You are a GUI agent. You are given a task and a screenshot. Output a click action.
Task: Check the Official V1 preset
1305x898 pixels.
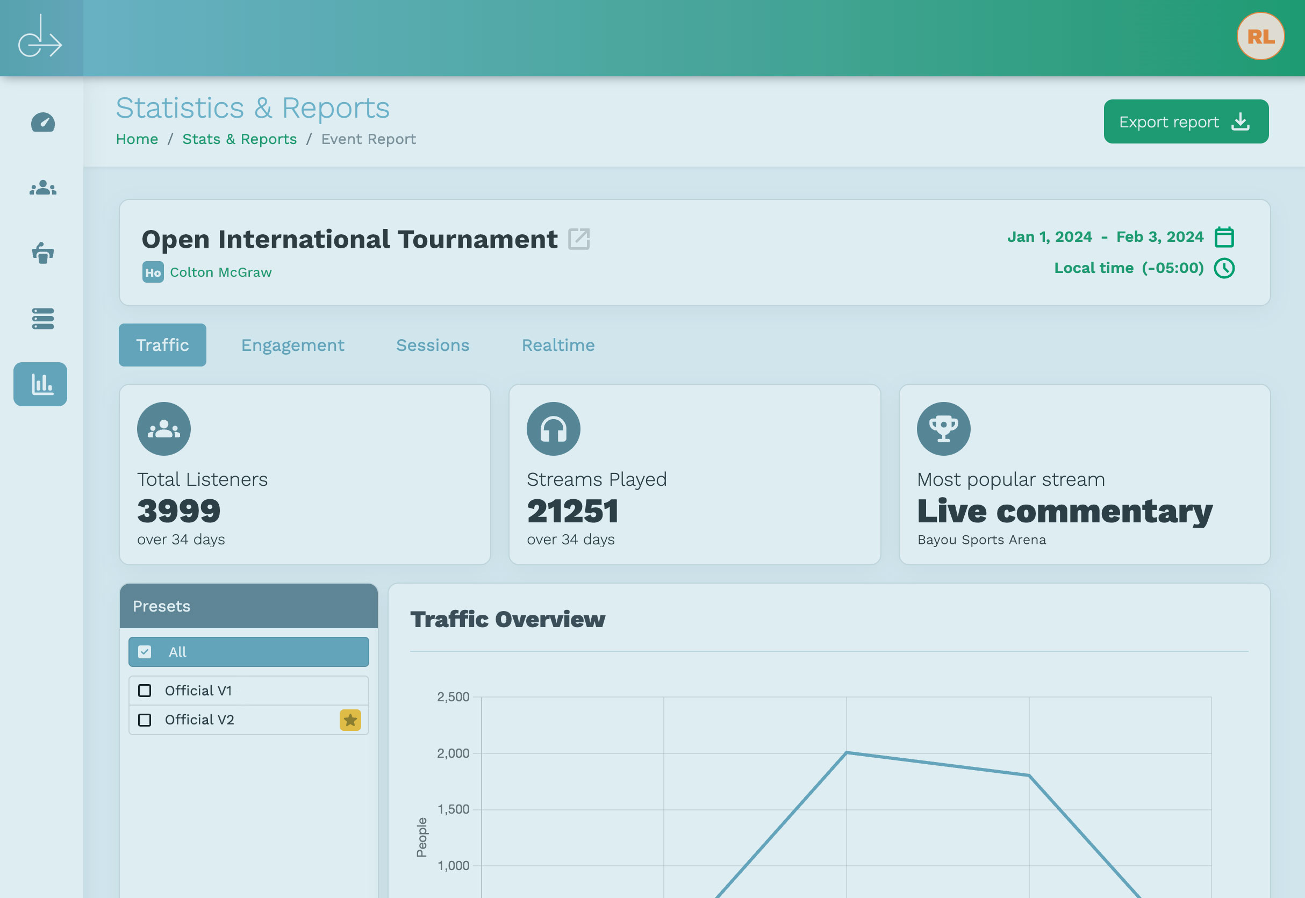[x=145, y=691]
